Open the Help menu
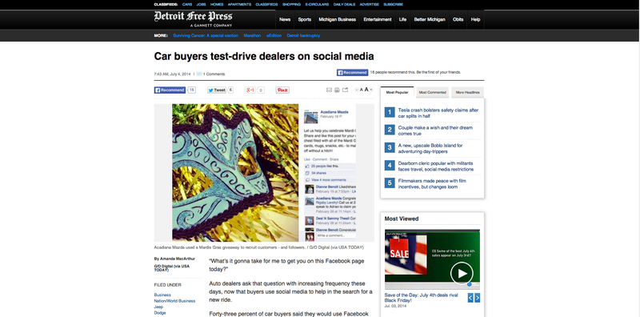 (475, 19)
